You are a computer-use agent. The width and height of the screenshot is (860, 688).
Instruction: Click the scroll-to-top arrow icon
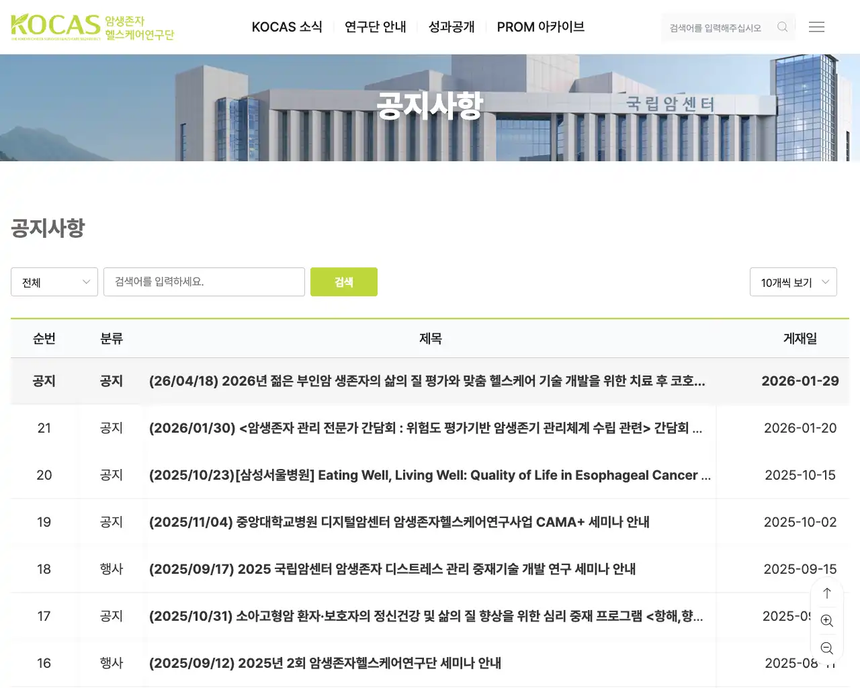point(827,593)
